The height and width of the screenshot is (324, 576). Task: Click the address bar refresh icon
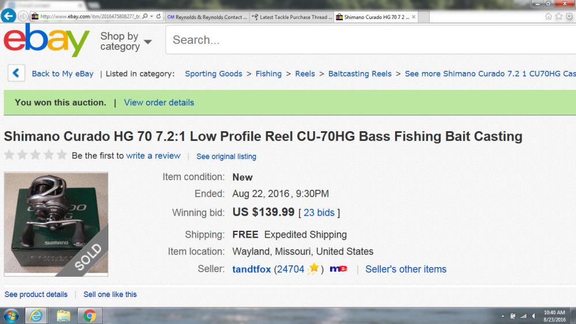pos(159,17)
